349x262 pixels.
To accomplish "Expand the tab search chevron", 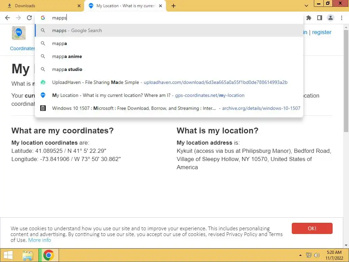I will 306,6.
